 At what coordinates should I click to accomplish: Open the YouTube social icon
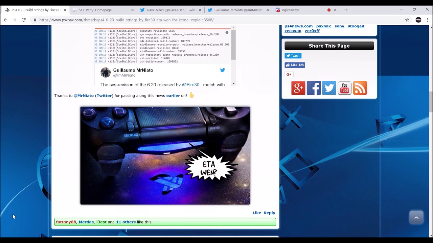coord(344,88)
